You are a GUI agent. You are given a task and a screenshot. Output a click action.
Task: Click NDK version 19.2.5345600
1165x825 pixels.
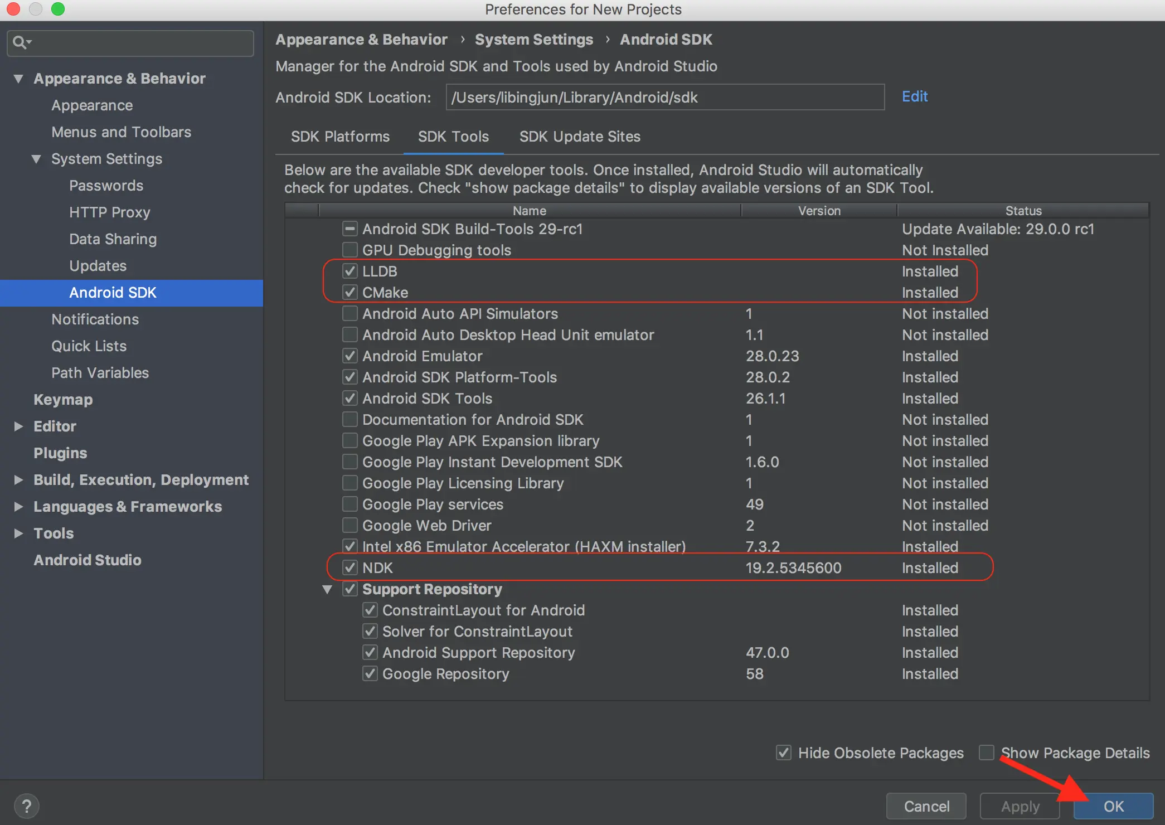(793, 568)
